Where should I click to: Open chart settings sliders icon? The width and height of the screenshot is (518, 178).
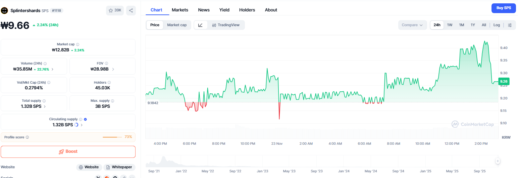[x=510, y=25]
